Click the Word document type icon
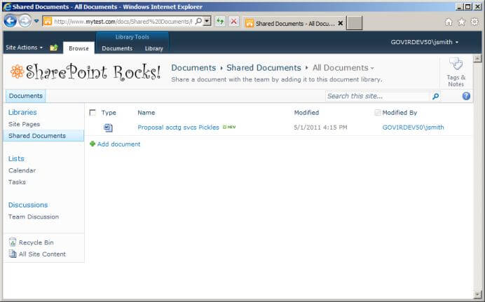This screenshot has height=302, width=485. [108, 128]
